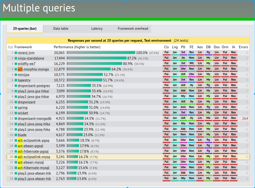Click the tom platform tag in spring row
The width and height of the screenshot is (255, 188).
[183, 107]
